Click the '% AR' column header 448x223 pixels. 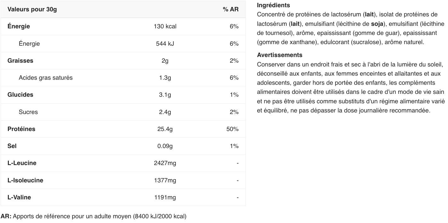click(231, 9)
